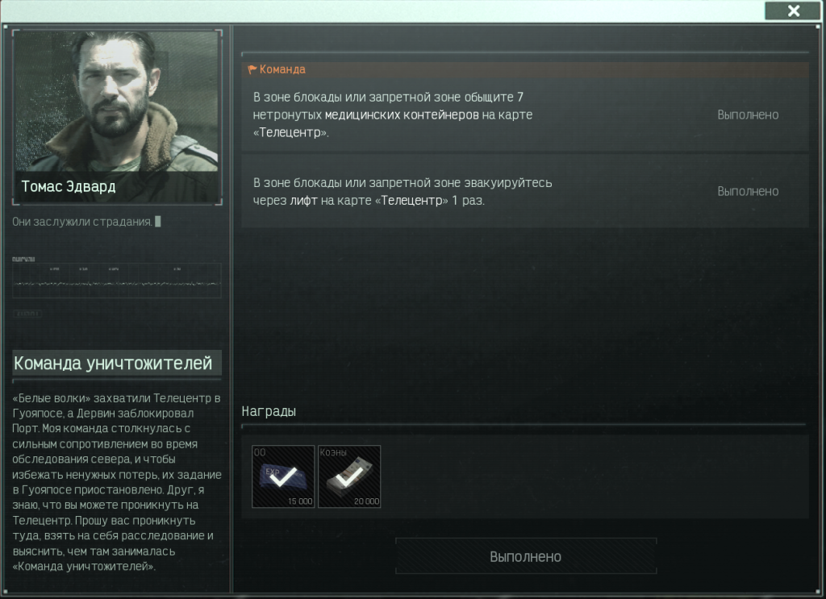Click the 20 000 Коэны amount label
Image resolution: width=826 pixels, height=599 pixels.
tap(366, 501)
